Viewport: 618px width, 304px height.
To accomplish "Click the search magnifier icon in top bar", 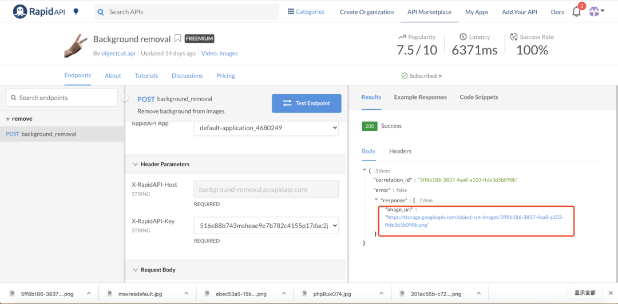I will 101,11.
